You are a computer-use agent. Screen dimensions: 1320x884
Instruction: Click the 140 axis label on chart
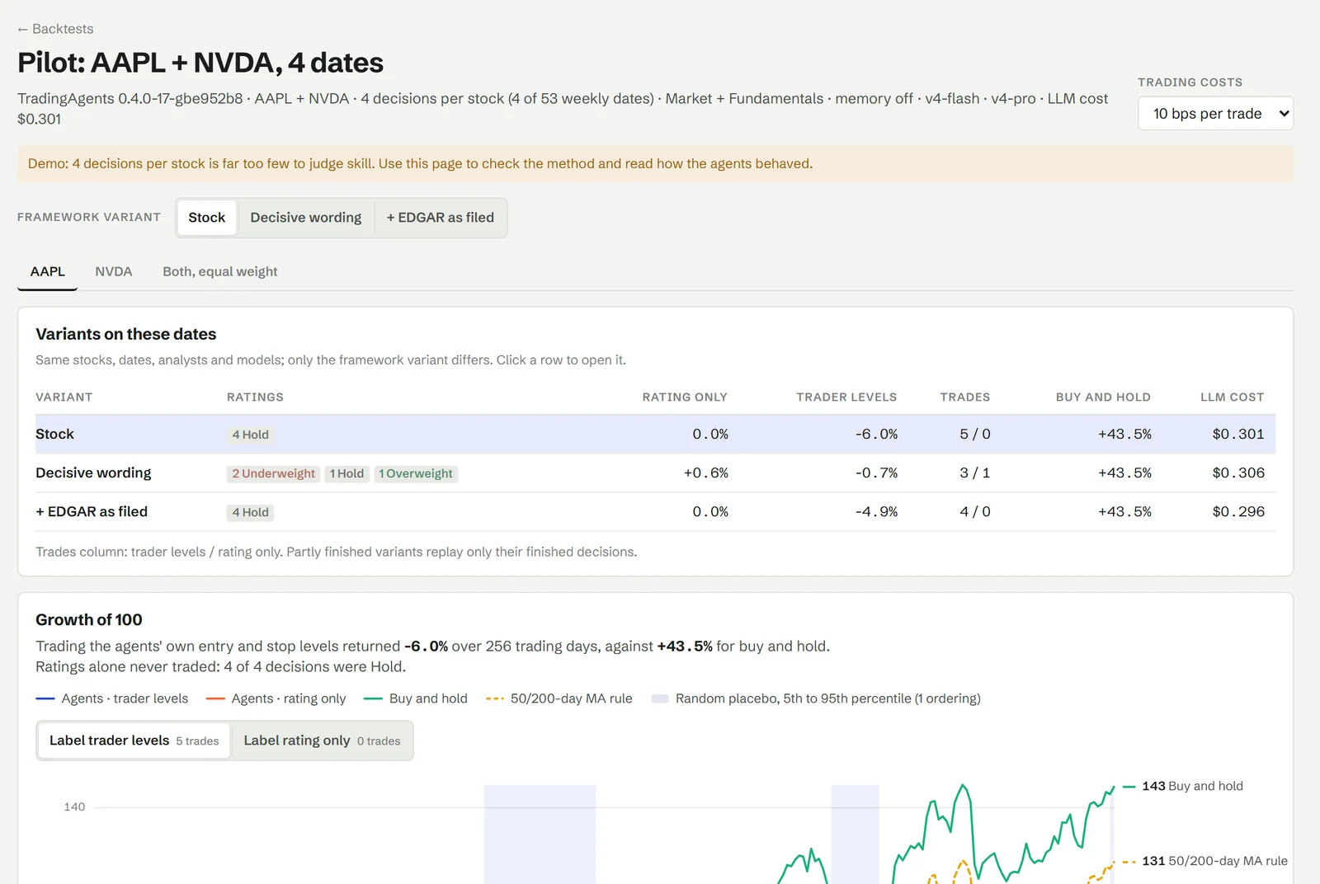tap(74, 806)
